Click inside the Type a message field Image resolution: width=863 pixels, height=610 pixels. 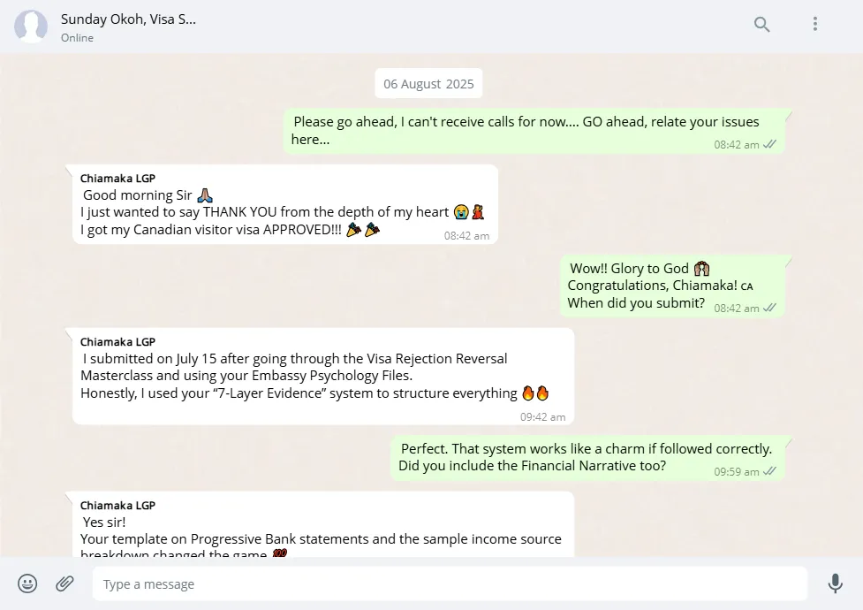449,583
